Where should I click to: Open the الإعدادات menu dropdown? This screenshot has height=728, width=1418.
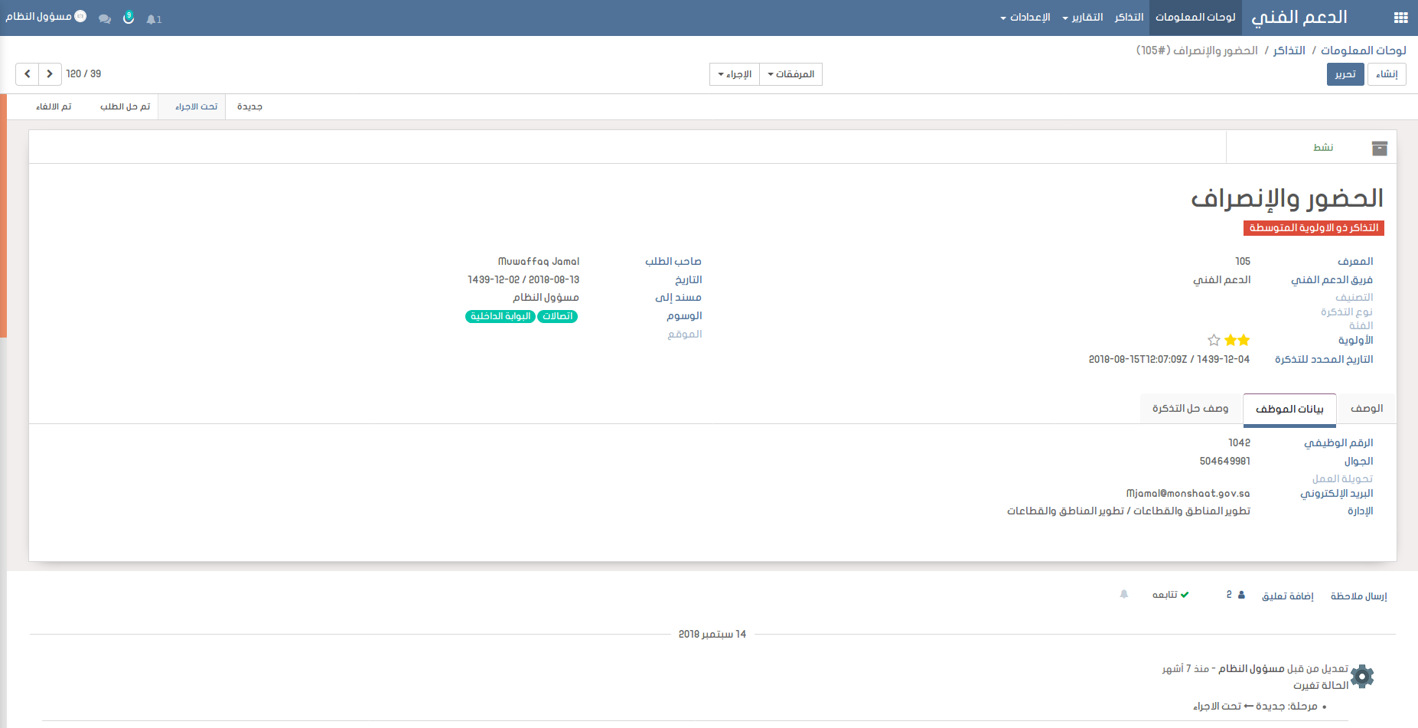pyautogui.click(x=1025, y=18)
